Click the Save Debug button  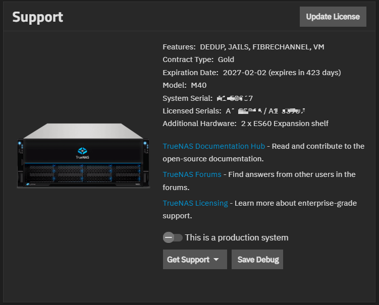pyautogui.click(x=257, y=260)
